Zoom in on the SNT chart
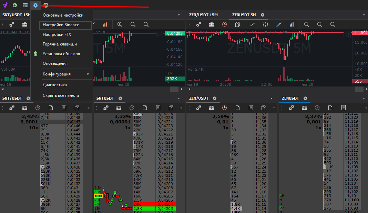 pos(120,24)
